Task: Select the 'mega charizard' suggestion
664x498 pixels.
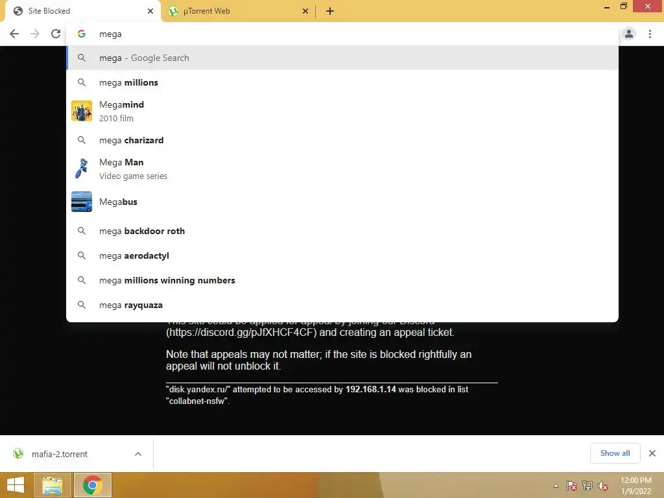Action: 342,140
